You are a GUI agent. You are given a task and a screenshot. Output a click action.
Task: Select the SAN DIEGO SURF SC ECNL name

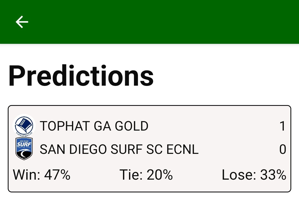coord(119,149)
